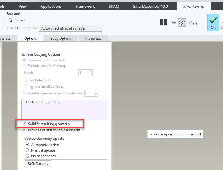Click the green OK checkmark
223x170 pixels.
[213, 22]
